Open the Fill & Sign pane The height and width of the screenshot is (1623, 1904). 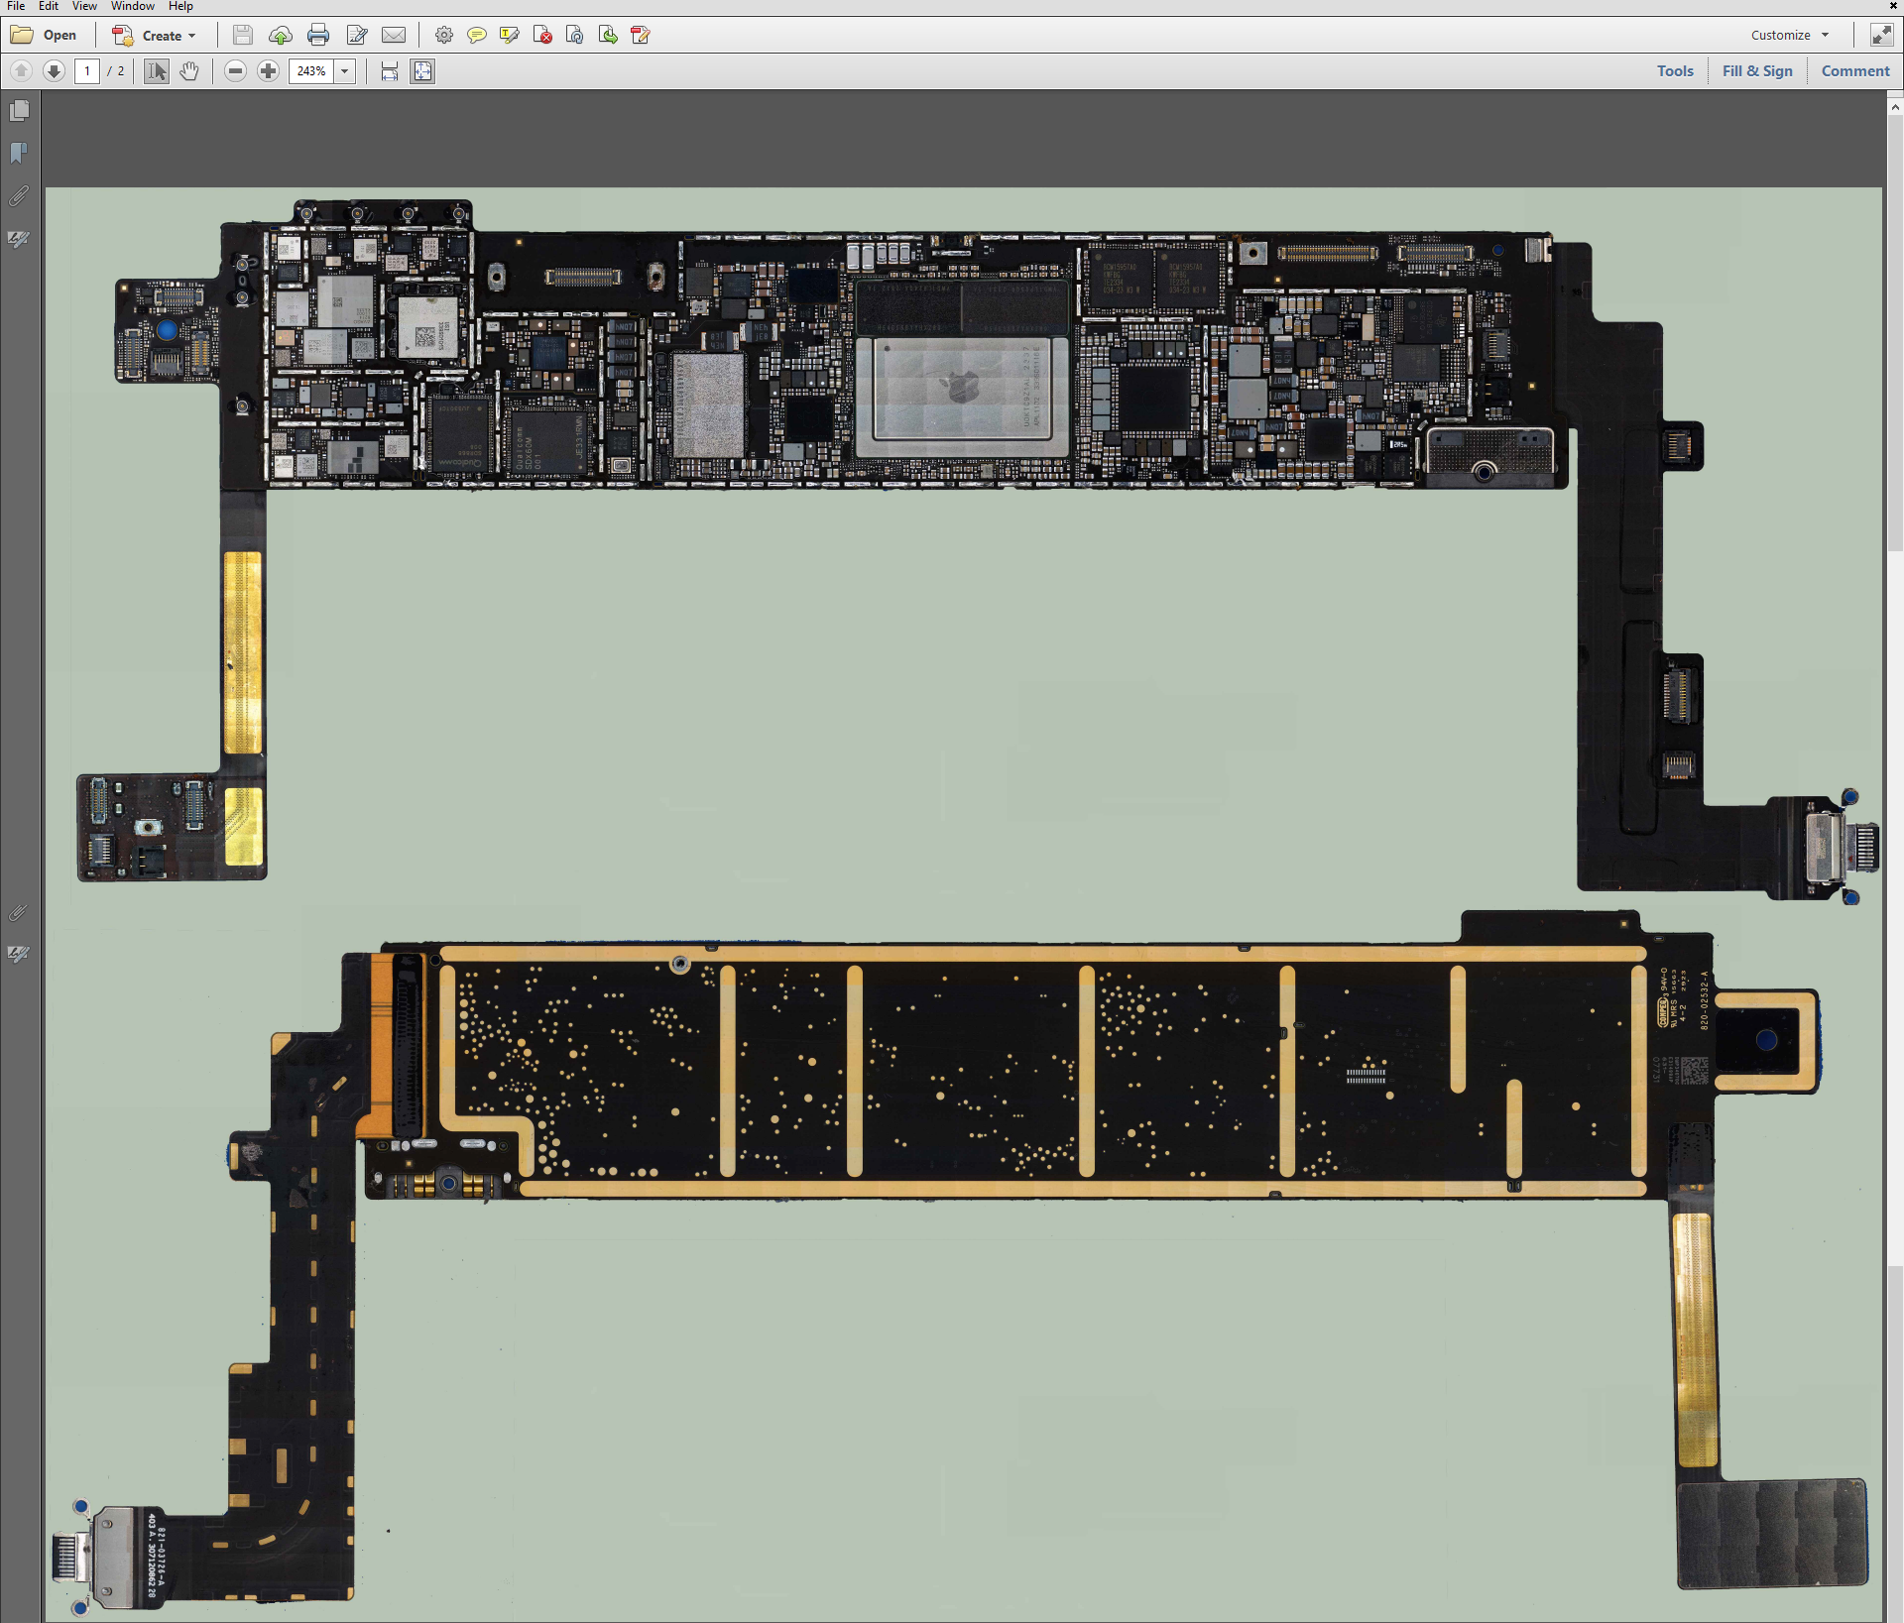tap(1756, 71)
